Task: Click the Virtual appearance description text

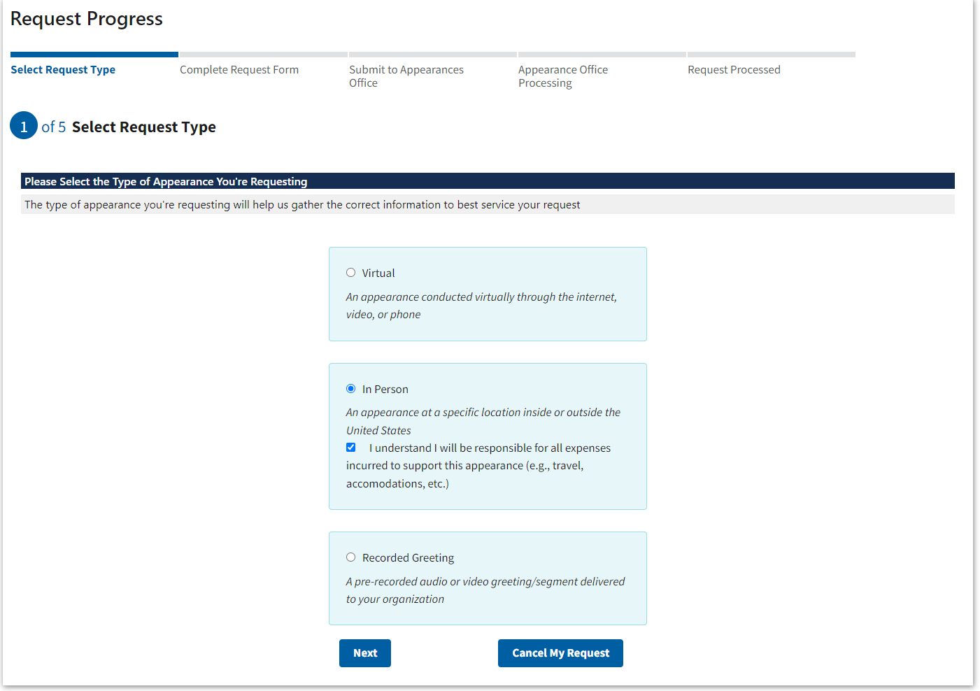Action: tap(481, 306)
